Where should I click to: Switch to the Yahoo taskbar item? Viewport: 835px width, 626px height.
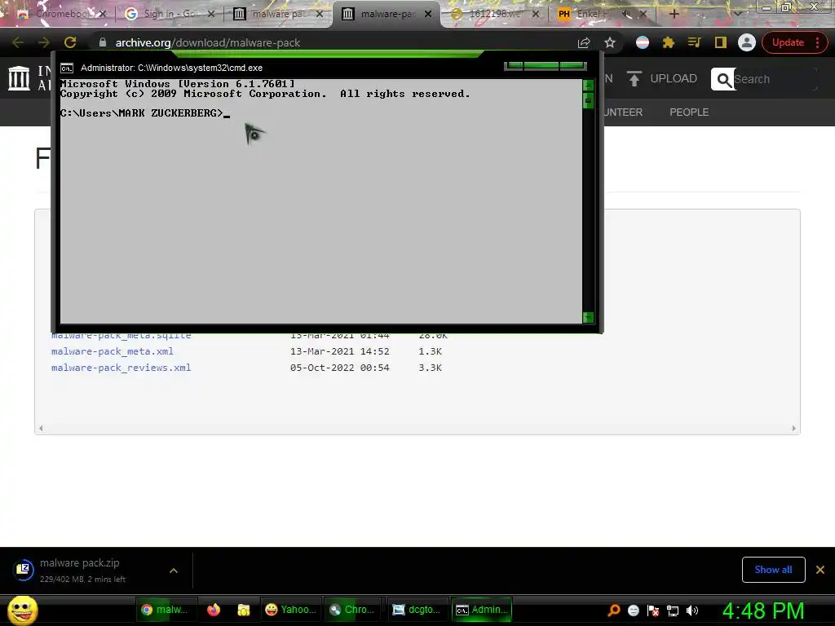coord(291,610)
